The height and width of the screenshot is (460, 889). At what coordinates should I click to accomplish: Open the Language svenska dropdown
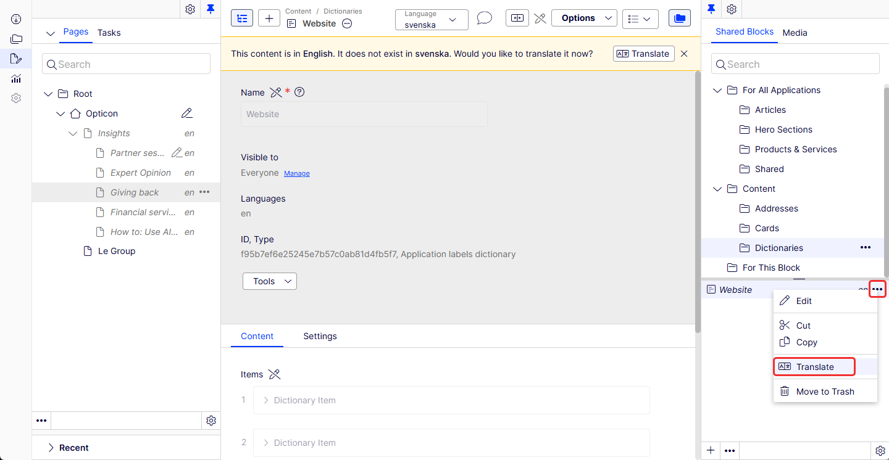[x=432, y=19]
